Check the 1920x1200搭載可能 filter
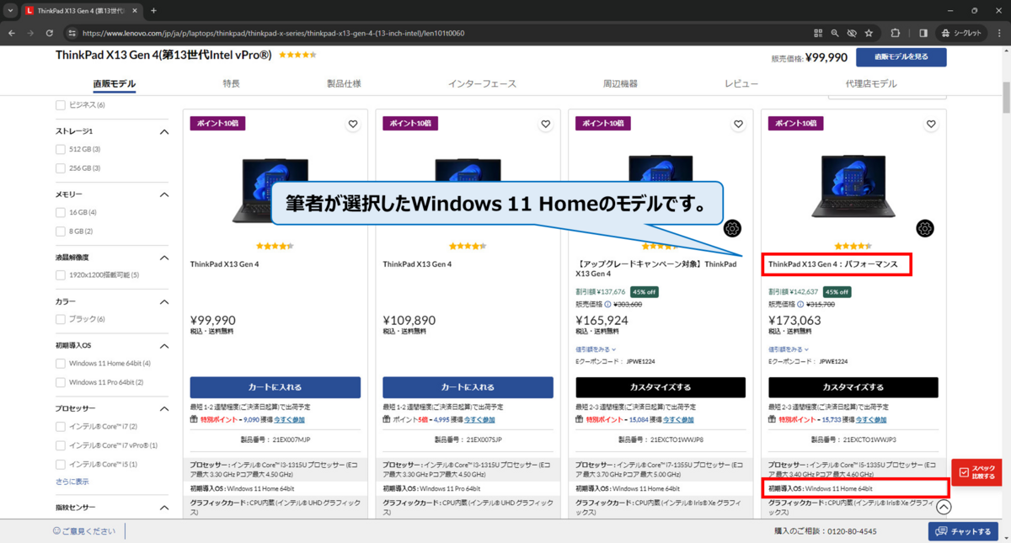Viewport: 1011px width, 543px height. (60, 275)
